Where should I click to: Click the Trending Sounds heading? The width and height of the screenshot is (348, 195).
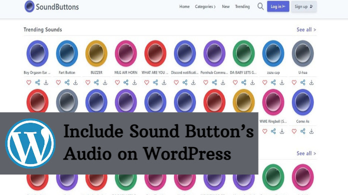point(43,29)
